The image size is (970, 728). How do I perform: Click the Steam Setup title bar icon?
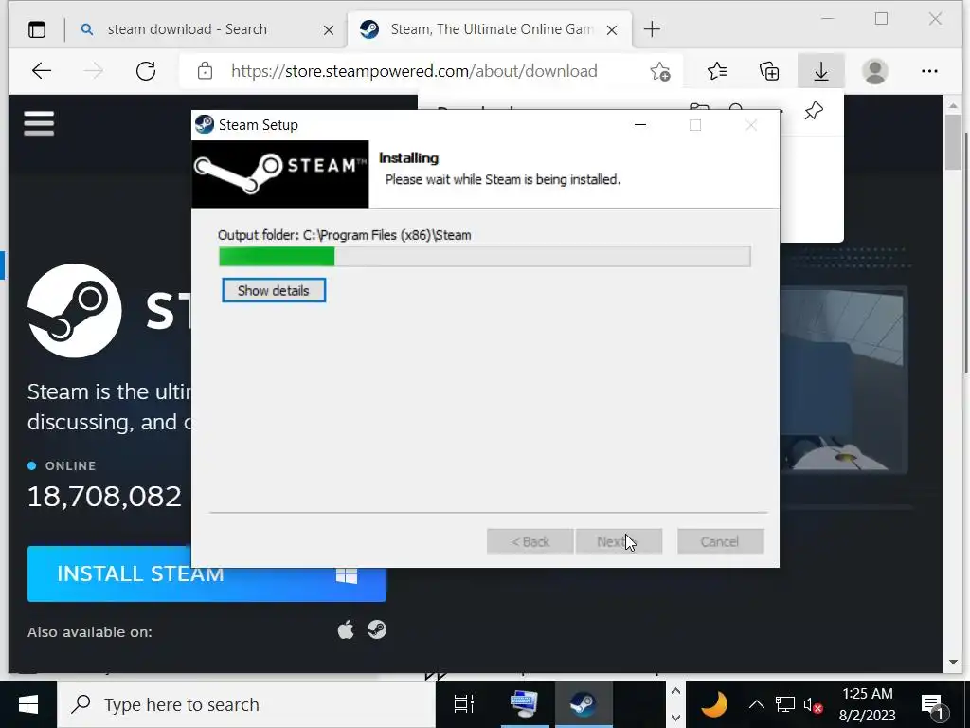point(205,124)
